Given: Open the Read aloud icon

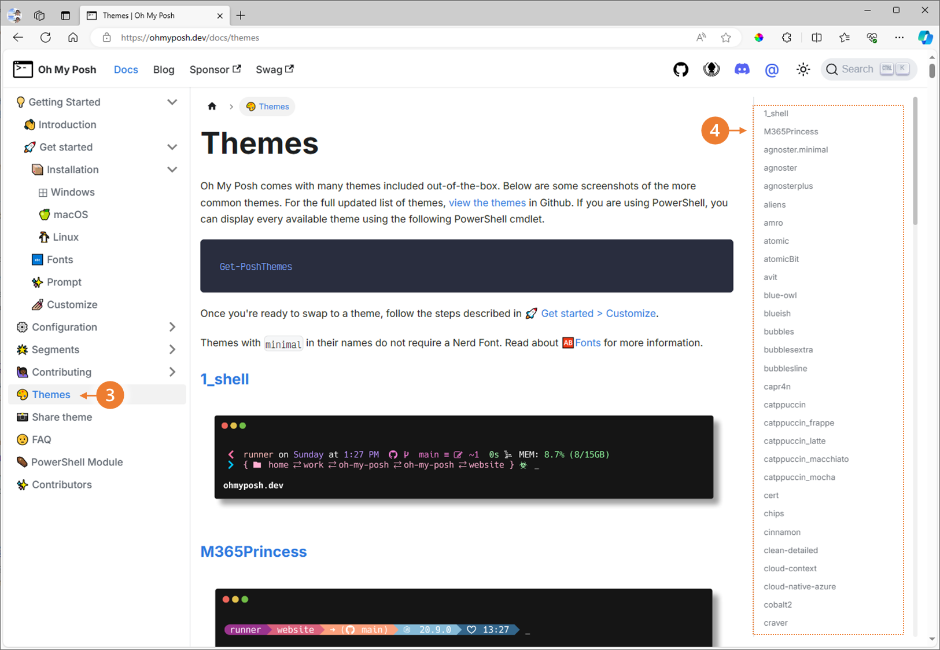Looking at the screenshot, I should tap(701, 38).
